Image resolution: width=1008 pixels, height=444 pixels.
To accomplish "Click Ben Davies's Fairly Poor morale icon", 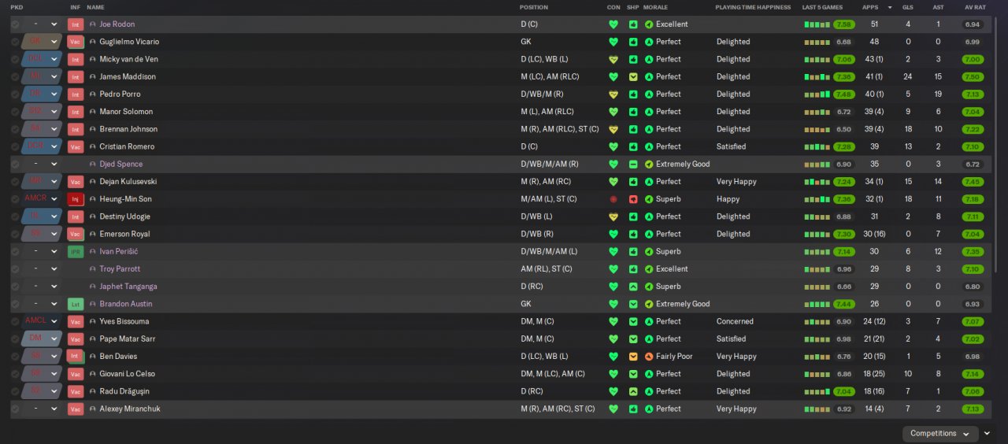I will point(649,357).
